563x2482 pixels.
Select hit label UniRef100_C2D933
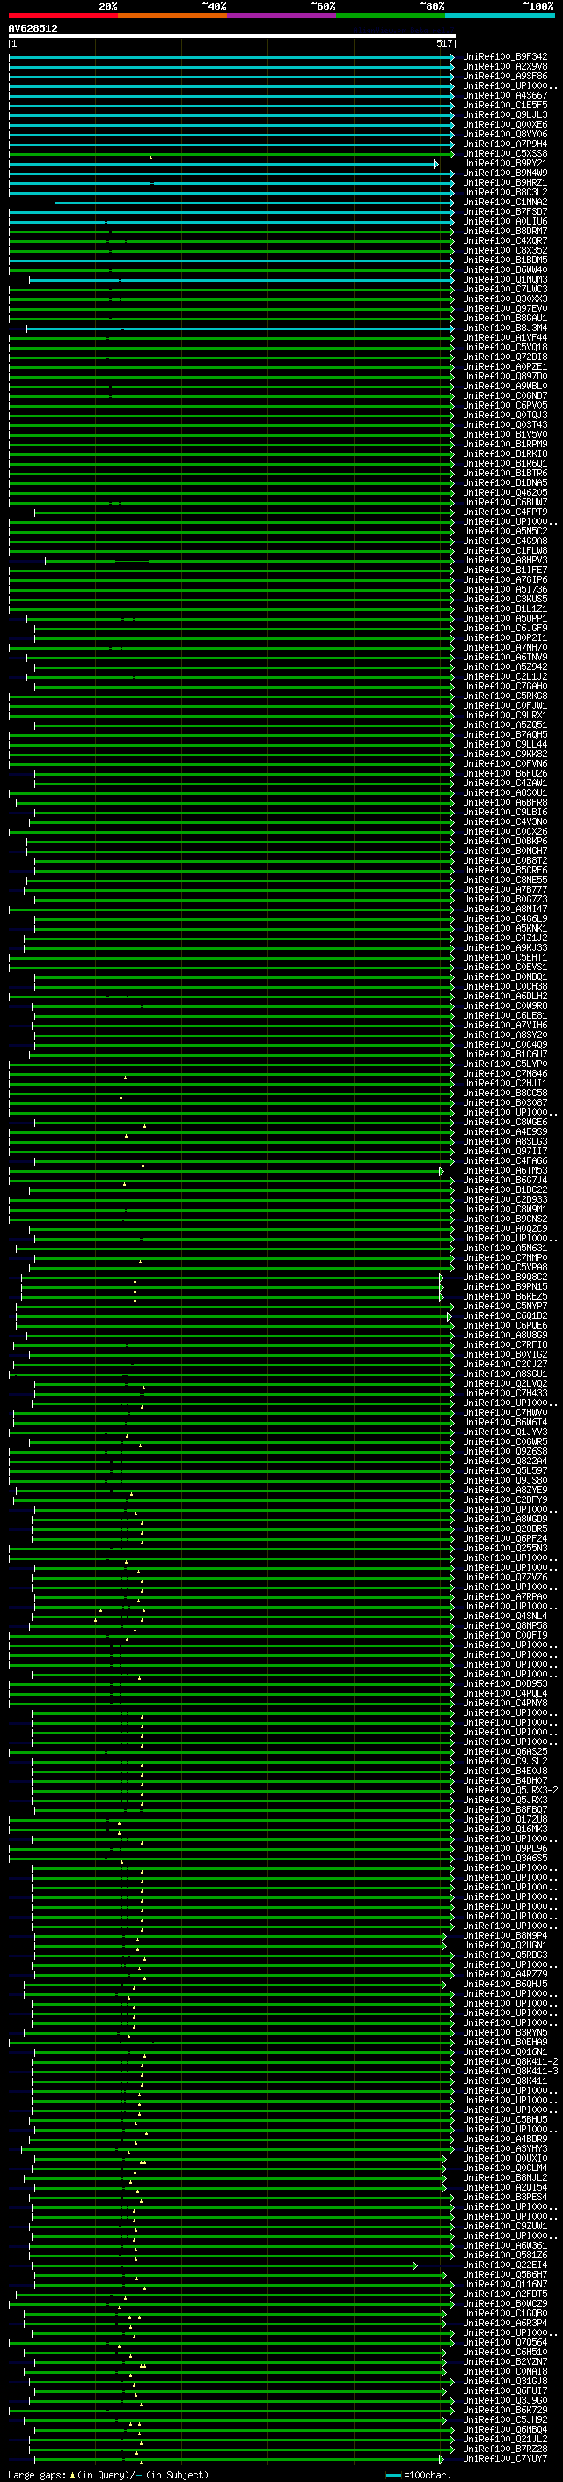[505, 1199]
